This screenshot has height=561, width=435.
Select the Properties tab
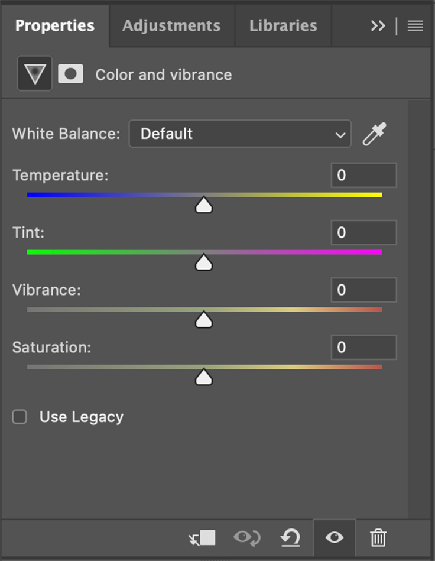coord(55,25)
